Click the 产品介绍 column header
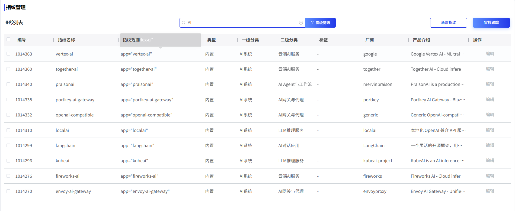The width and height of the screenshot is (515, 211). click(421, 40)
